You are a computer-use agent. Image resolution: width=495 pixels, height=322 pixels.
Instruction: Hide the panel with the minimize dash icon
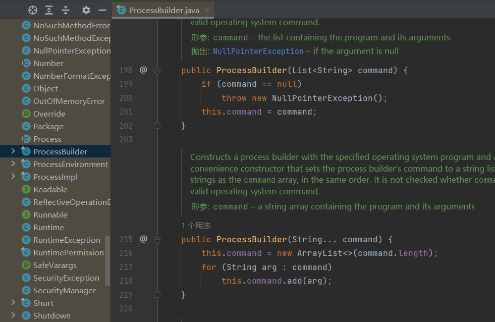pos(101,10)
